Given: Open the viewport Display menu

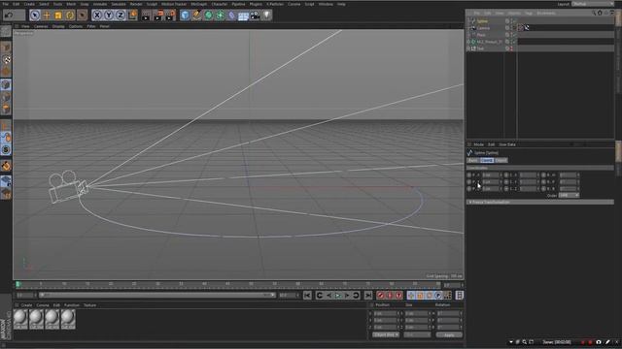Looking at the screenshot, I should coord(58,26).
